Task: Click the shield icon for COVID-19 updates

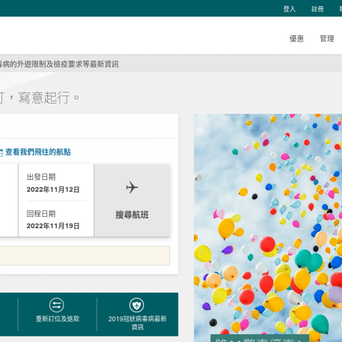Action: click(x=136, y=305)
